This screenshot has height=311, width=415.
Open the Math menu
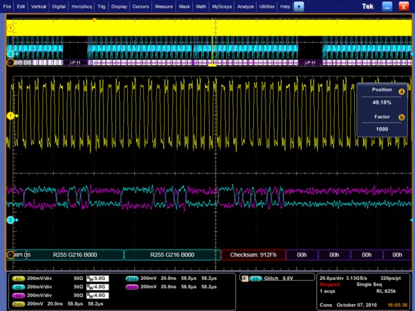201,7
